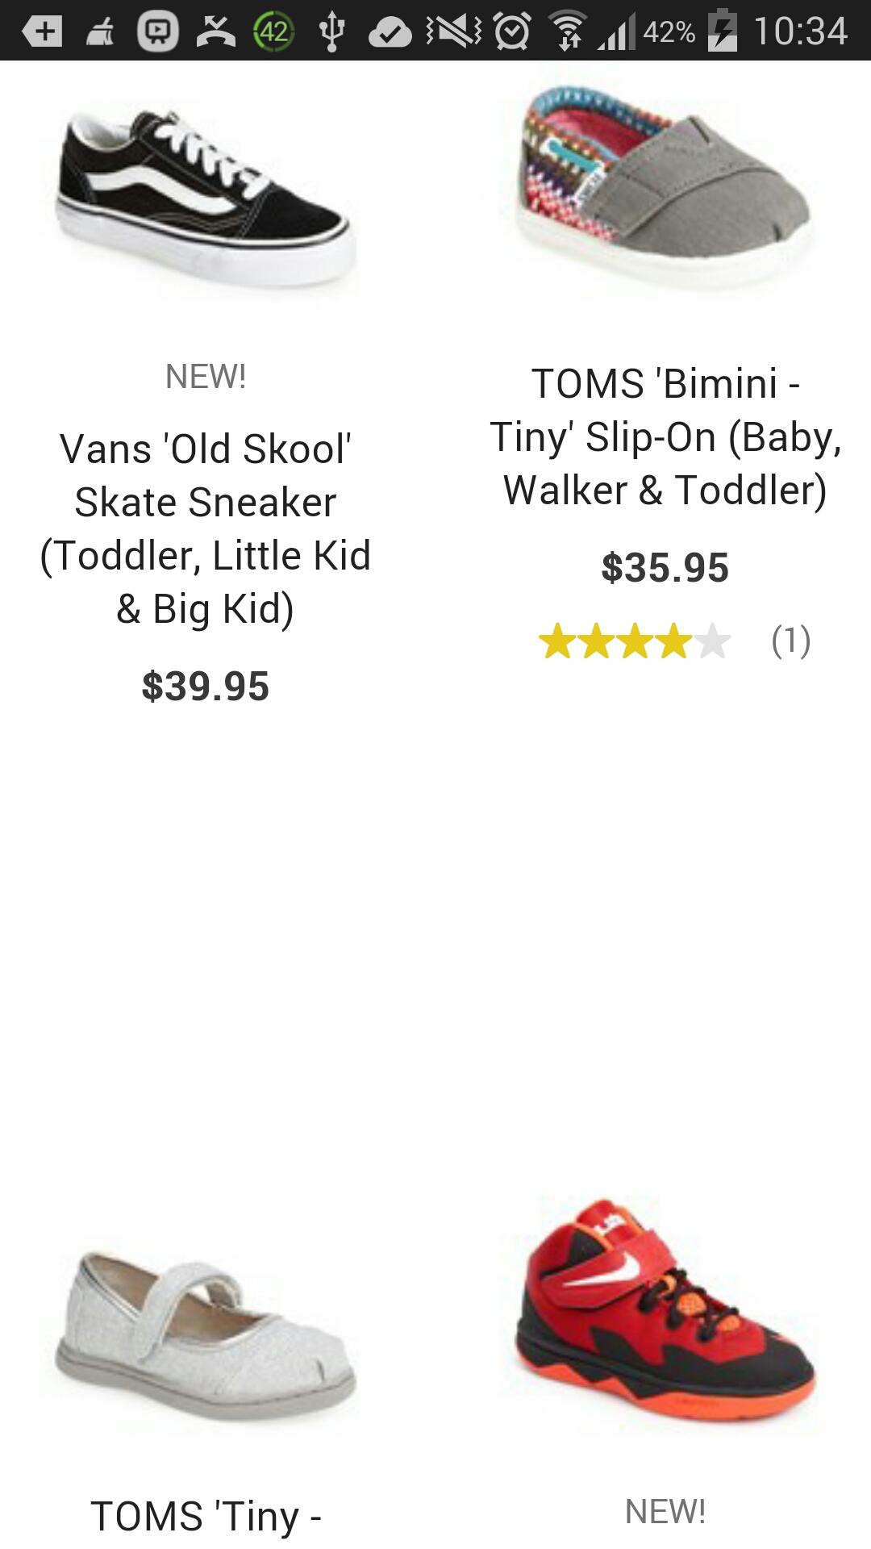Click the $39.95 price of Vans sneaker

point(205,687)
